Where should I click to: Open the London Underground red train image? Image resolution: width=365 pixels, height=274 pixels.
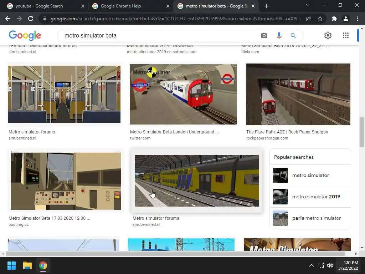183,94
